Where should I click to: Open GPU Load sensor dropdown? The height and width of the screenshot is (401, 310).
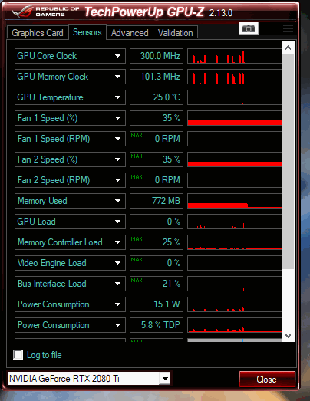(117, 222)
